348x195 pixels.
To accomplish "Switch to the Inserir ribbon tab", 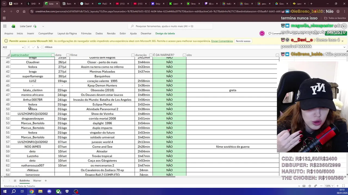I will [x=30, y=33].
